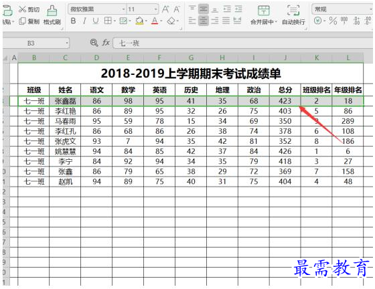Viewport: 375px width, 289px height.
Task: Click the fx insert function icon
Action: coord(106,43)
